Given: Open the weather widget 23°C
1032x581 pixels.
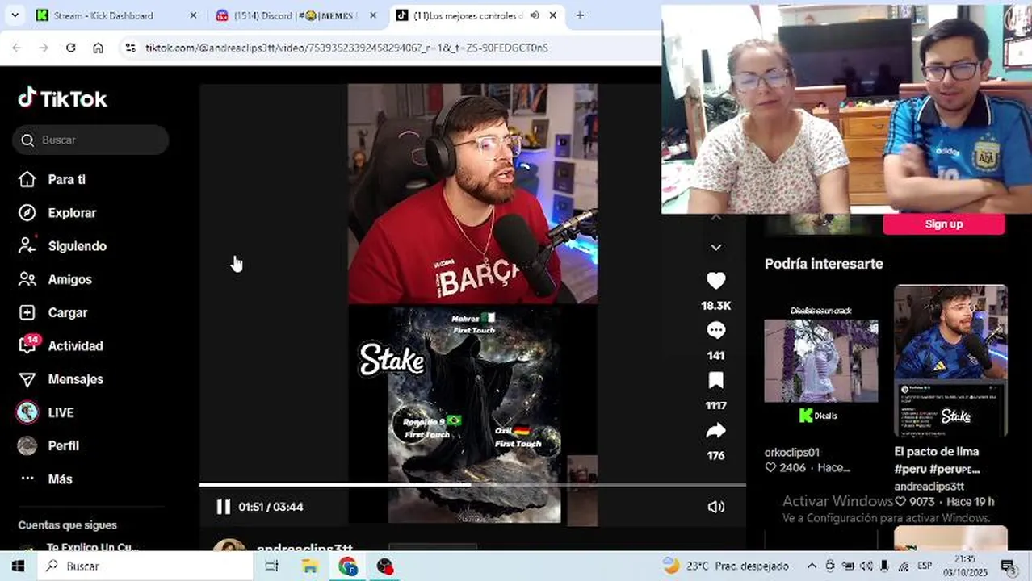Looking at the screenshot, I should [x=725, y=566].
